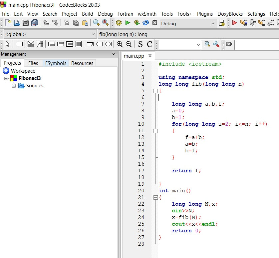Cut selection with the scissors icon
The height and width of the screenshot is (258, 279).
pyautogui.click(x=67, y=23)
